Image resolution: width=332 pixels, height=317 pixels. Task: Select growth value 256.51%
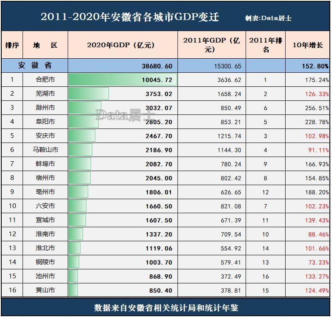317,108
